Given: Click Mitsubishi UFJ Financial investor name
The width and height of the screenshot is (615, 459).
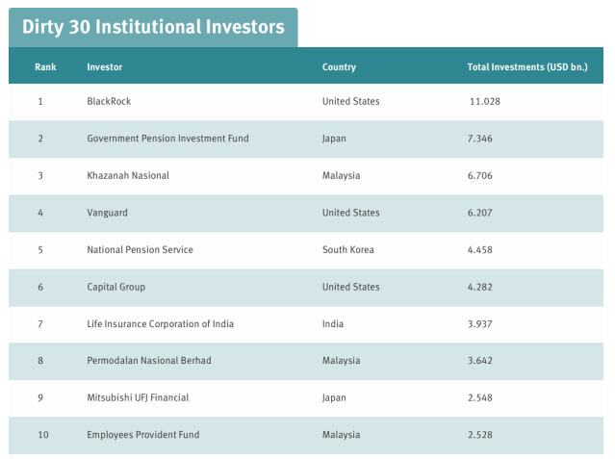Looking at the screenshot, I should 138,397.
